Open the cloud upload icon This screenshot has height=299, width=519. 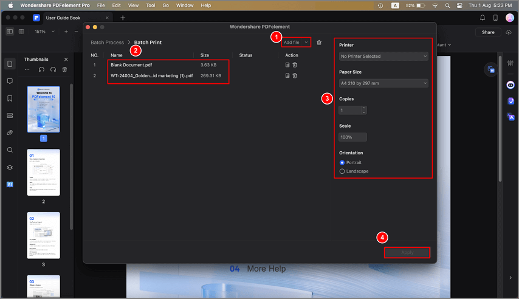(509, 32)
